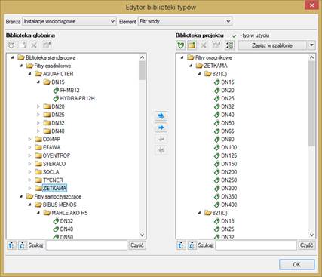Collapse the 821(D) folder
This screenshot has width=322, height=277.
[199, 213]
